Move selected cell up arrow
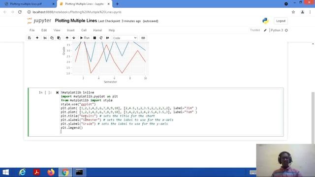 pos(67,38)
